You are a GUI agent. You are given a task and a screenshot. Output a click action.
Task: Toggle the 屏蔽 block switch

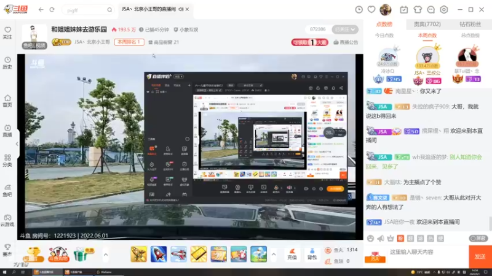pyautogui.click(x=478, y=239)
